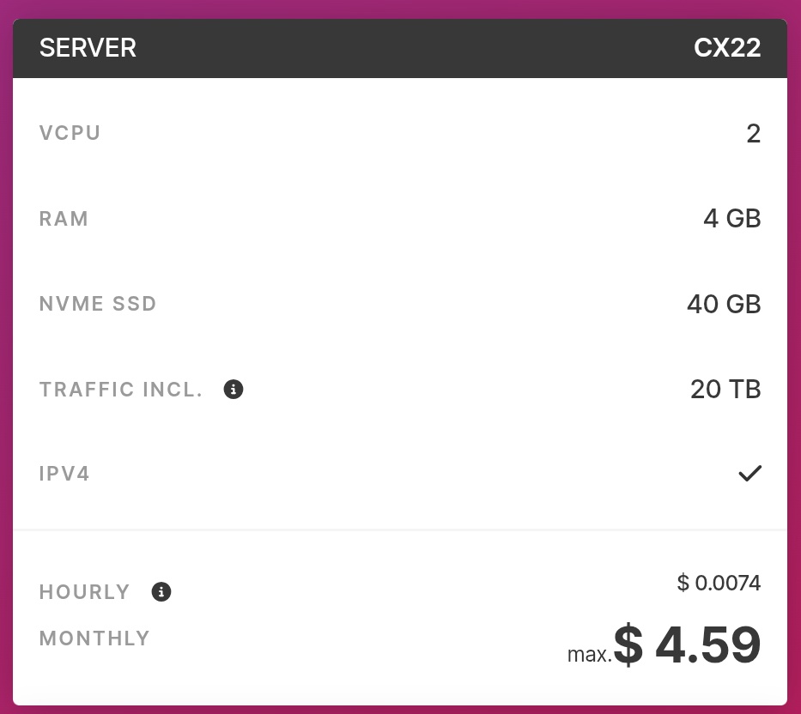This screenshot has width=801, height=714.
Task: Click the HOURLY label
Action: (x=84, y=592)
